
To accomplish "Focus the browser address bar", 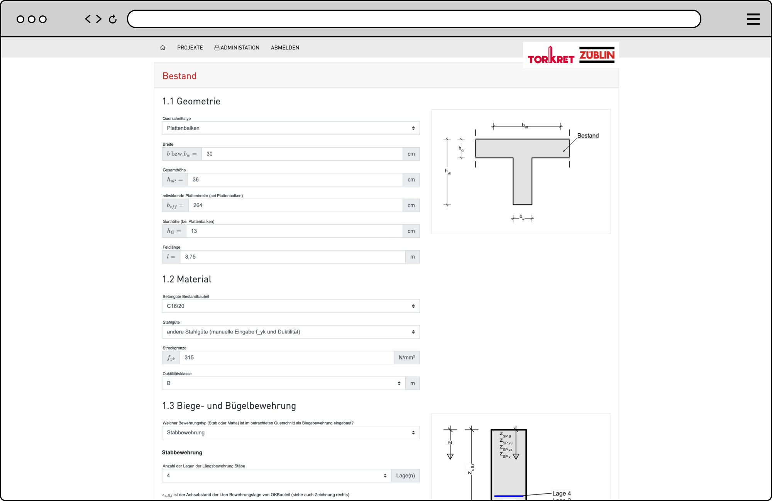I will pos(414,19).
